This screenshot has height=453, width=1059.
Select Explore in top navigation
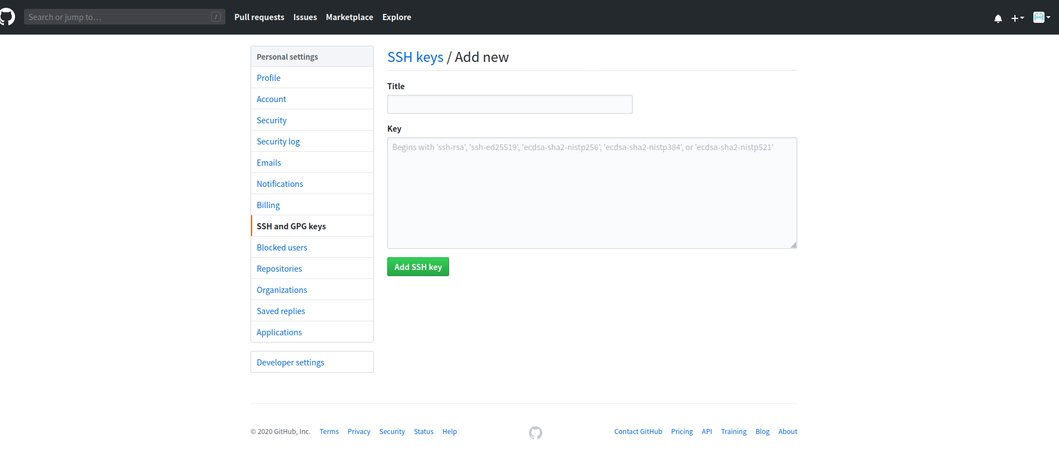397,17
